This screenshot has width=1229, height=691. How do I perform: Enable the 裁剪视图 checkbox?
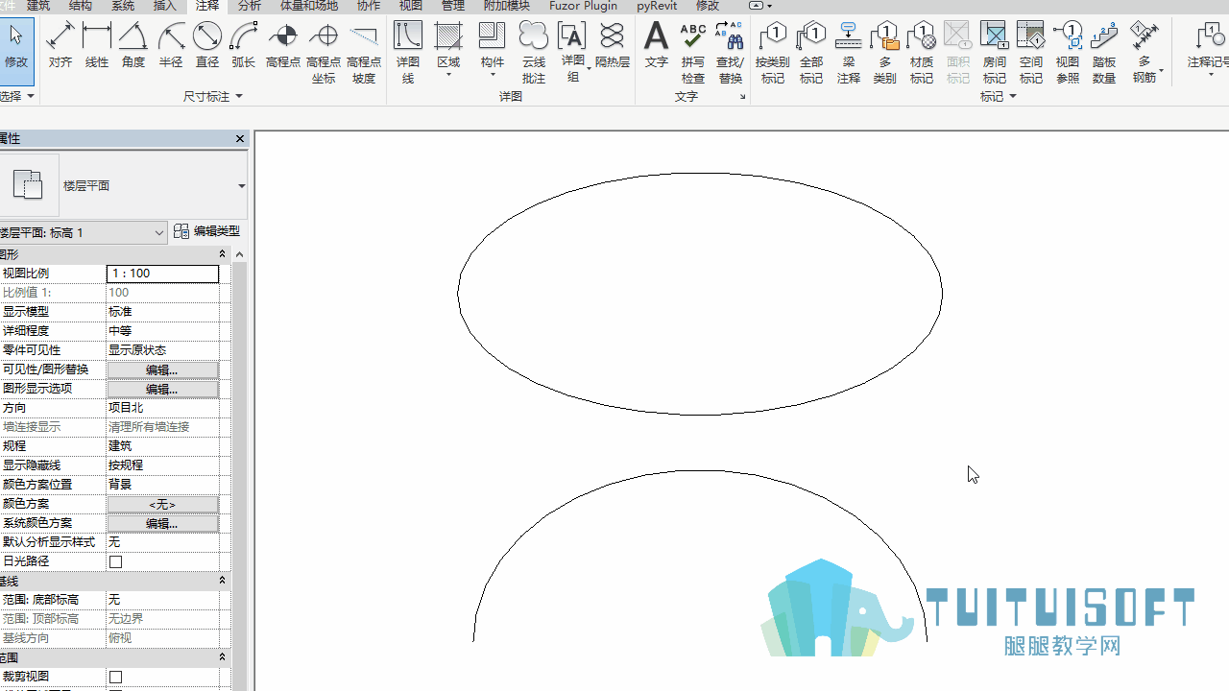116,677
